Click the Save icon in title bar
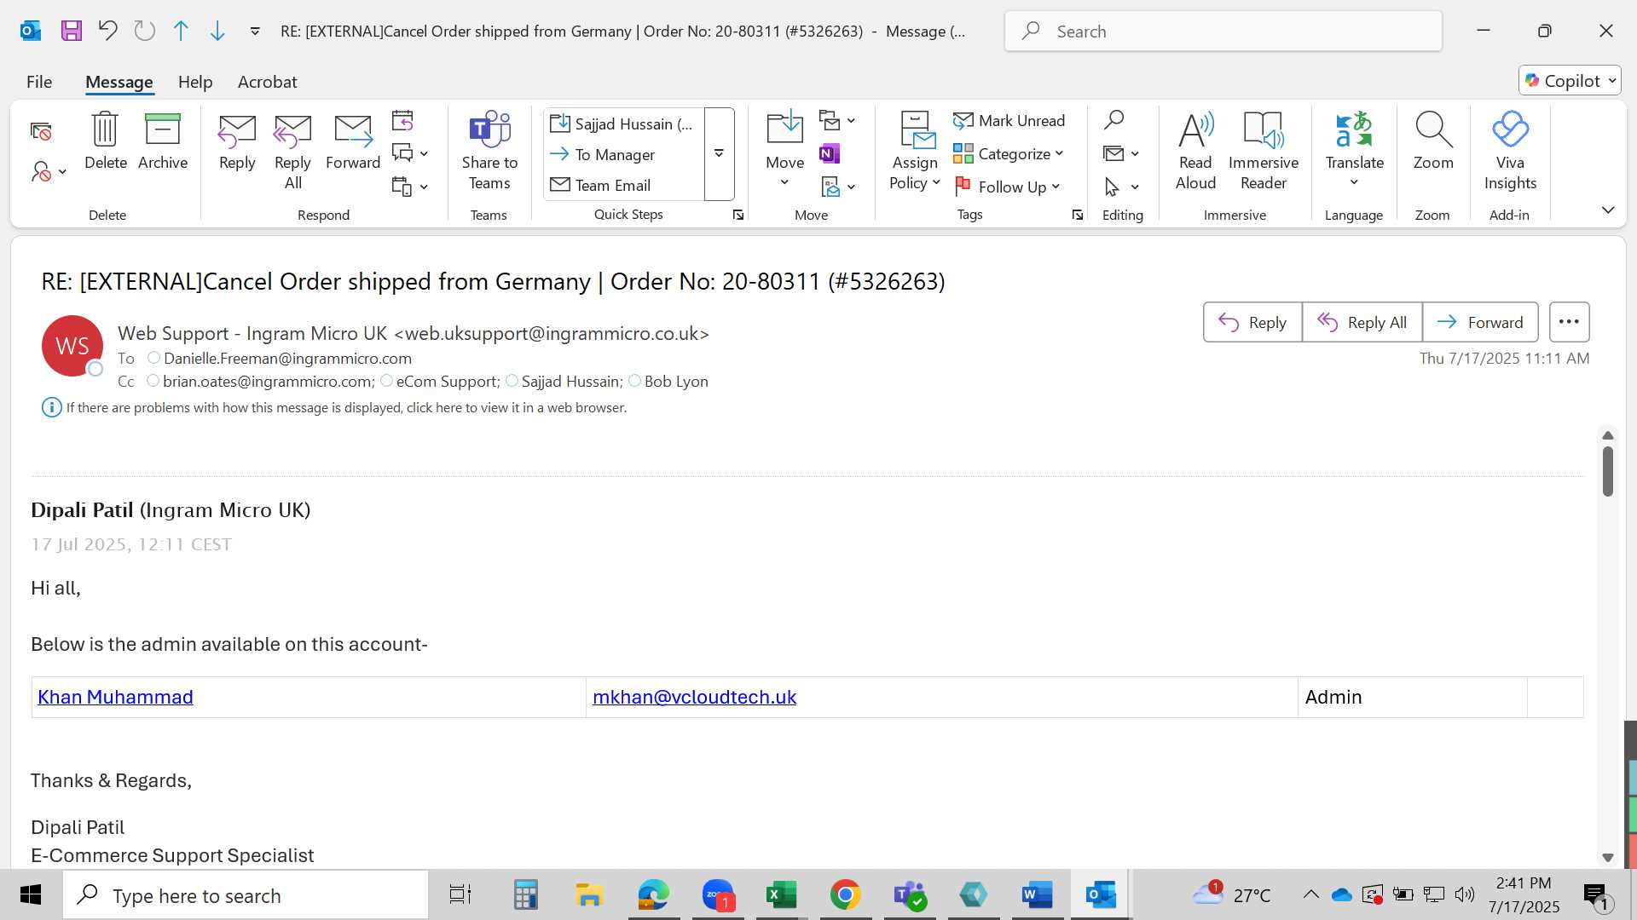The width and height of the screenshot is (1637, 920). [72, 32]
